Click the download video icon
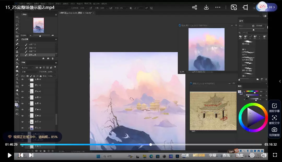282x162 pixels. click(x=206, y=7)
